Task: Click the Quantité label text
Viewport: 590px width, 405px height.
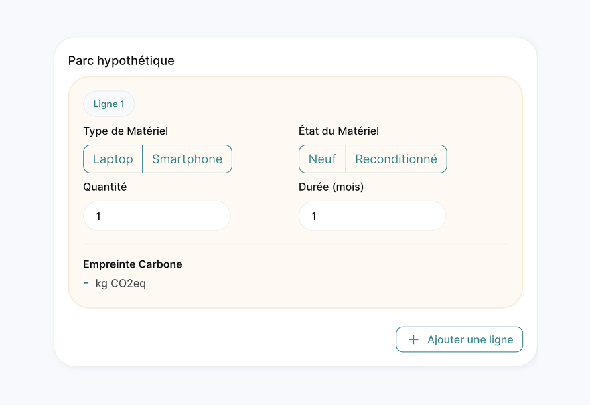Action: click(x=104, y=187)
